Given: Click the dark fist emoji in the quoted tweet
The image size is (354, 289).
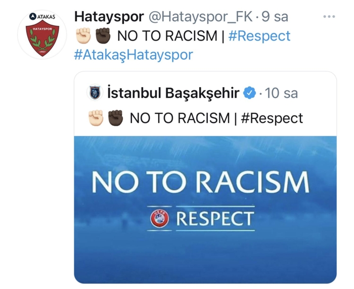Looking at the screenshot, I should click(115, 118).
